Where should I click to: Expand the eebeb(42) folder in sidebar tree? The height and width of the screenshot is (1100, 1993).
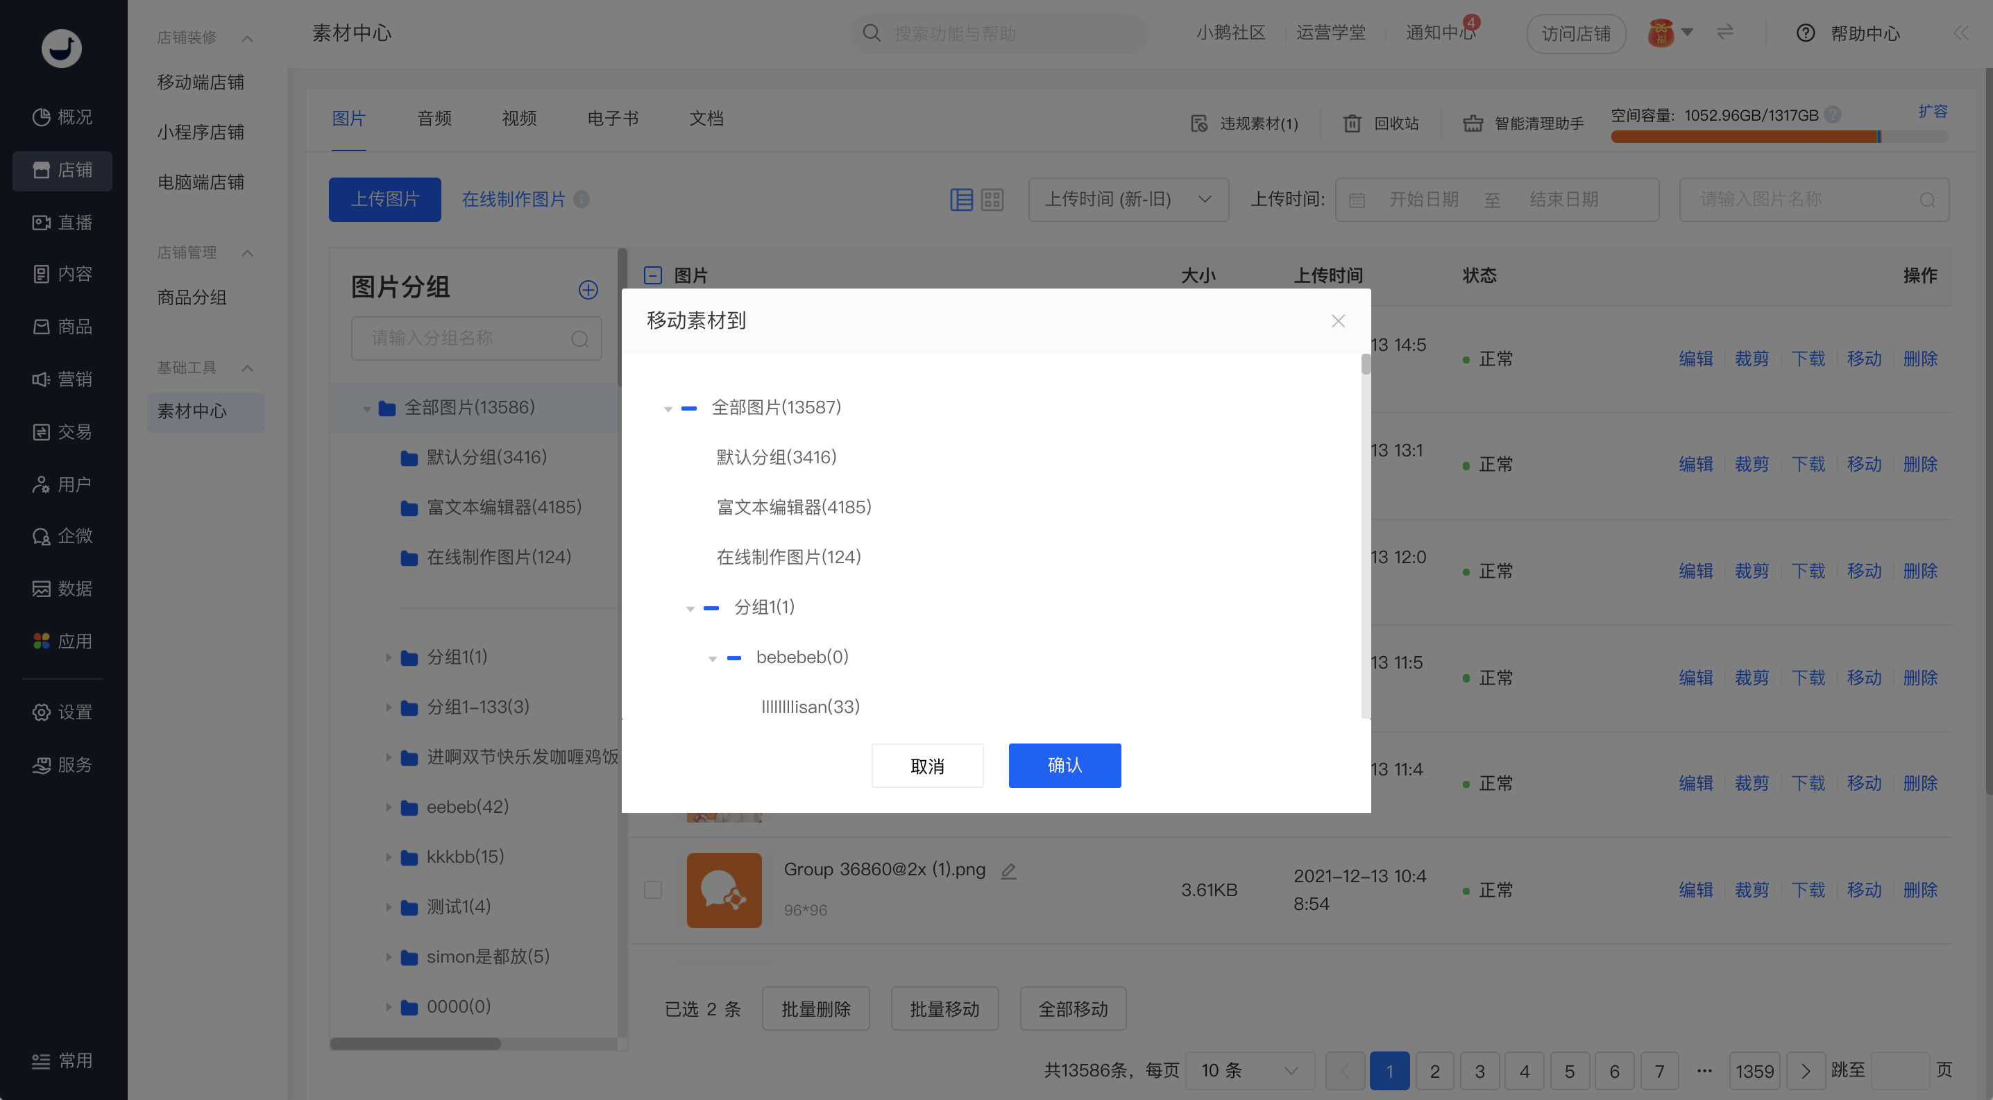pyautogui.click(x=389, y=807)
